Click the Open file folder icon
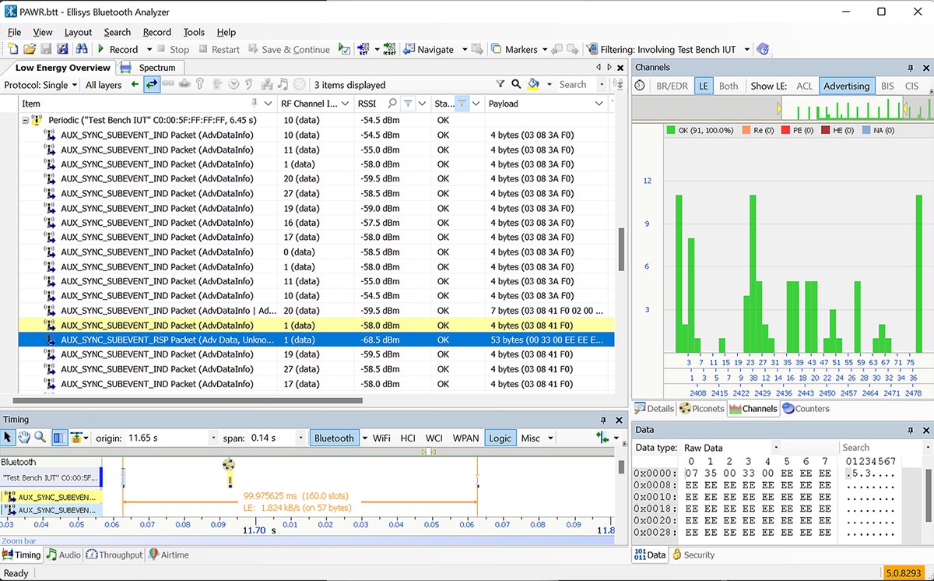This screenshot has width=934, height=581. tap(29, 49)
